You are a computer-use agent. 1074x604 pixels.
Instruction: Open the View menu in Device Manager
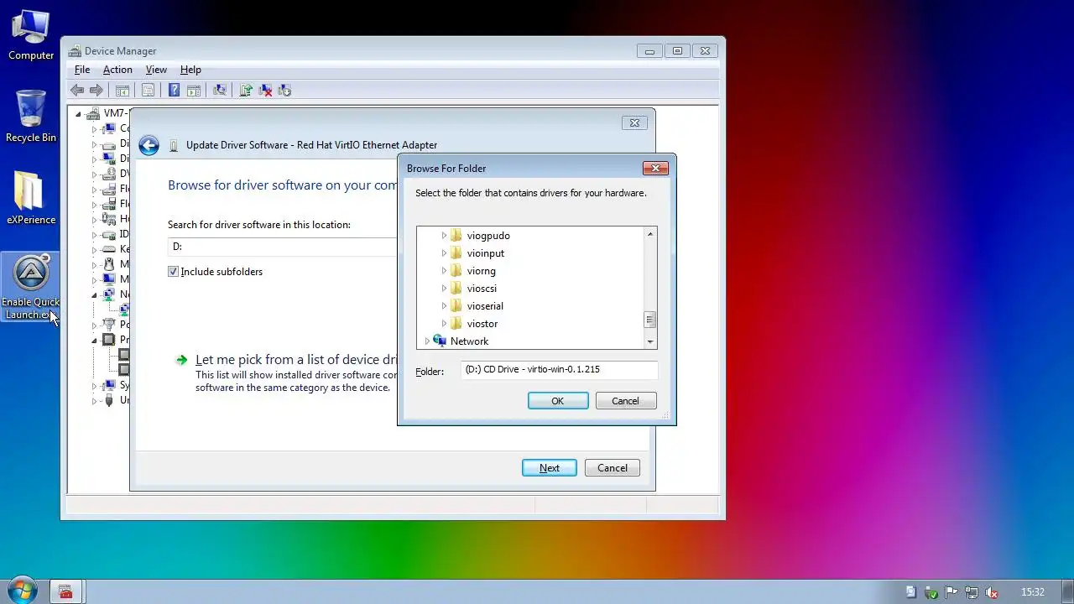[x=156, y=70]
